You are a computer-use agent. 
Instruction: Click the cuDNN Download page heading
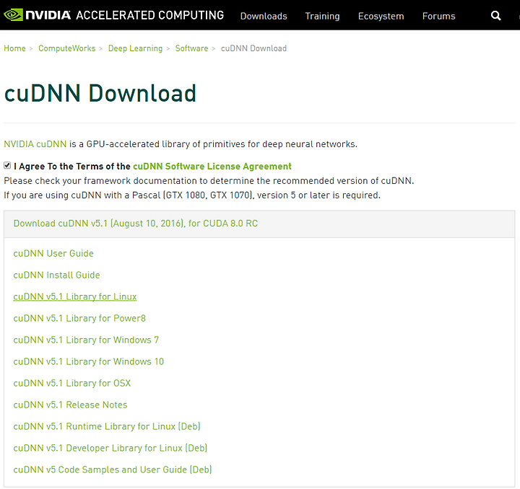pos(100,93)
